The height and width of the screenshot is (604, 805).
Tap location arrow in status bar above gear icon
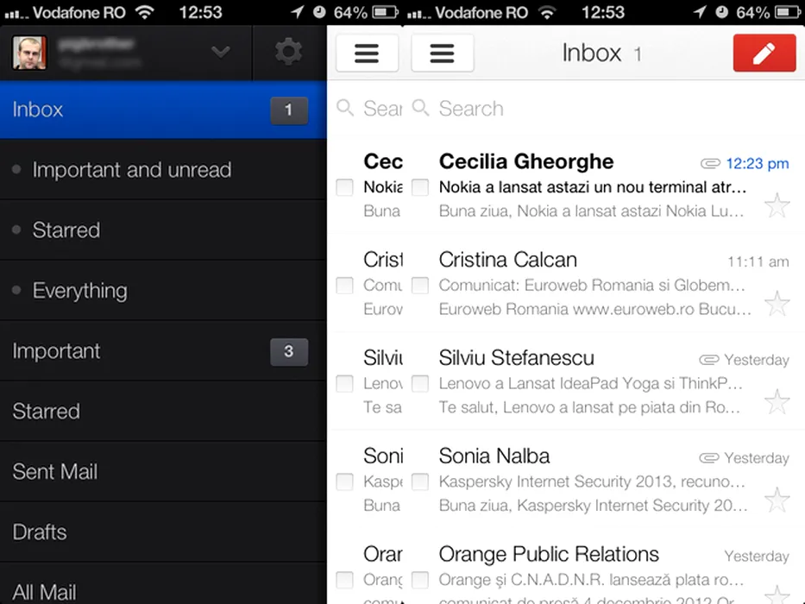click(298, 12)
